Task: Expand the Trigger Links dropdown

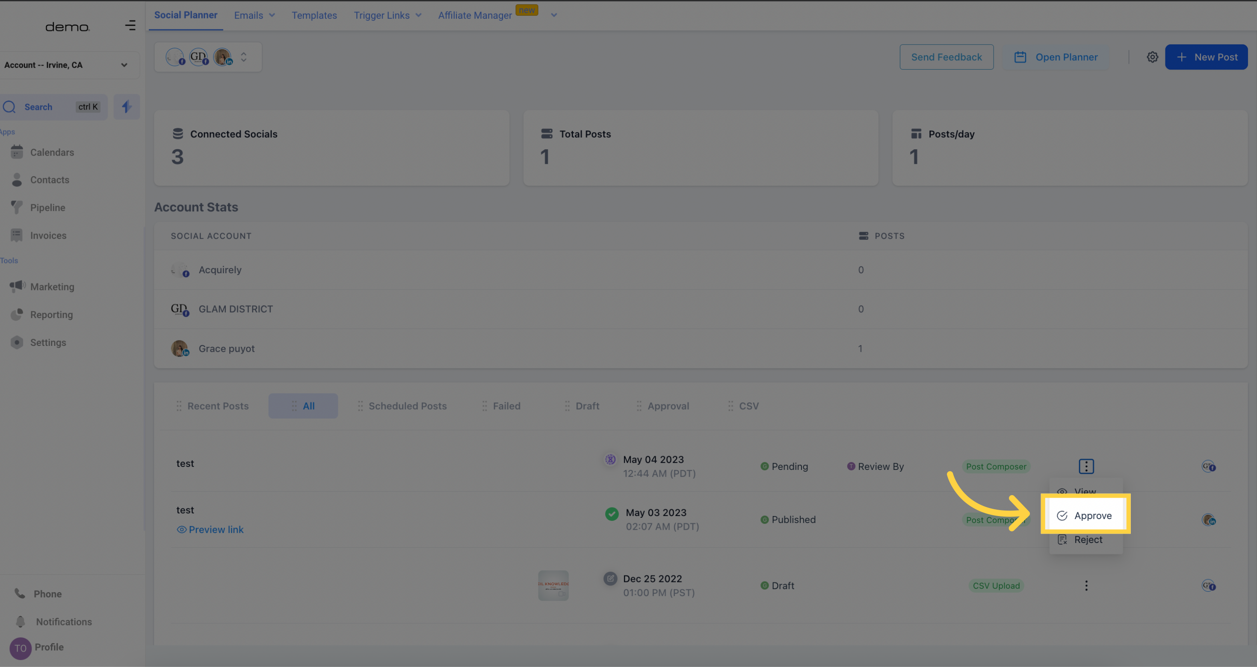Action: coord(418,15)
